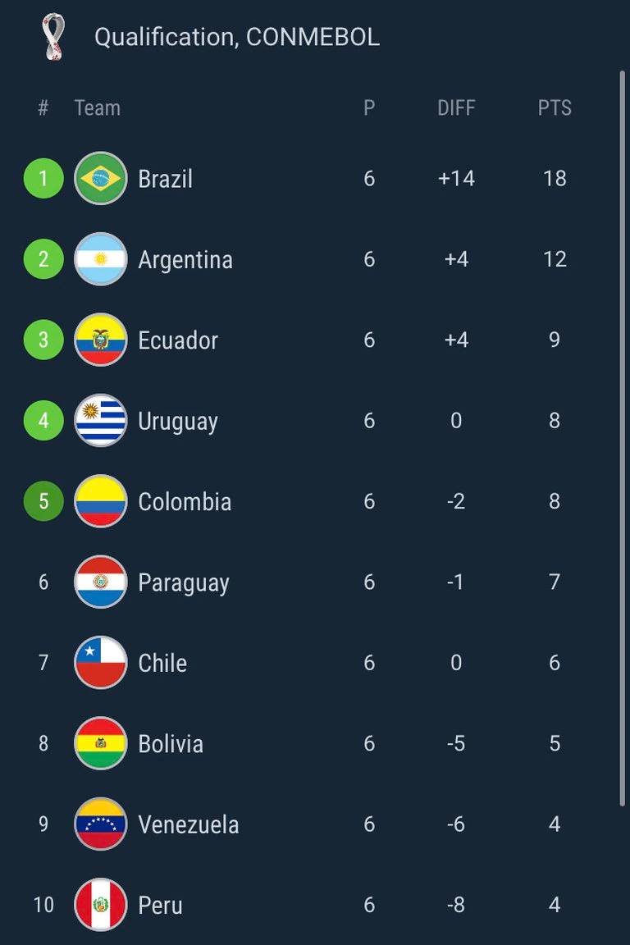This screenshot has width=630, height=945.
Task: Open the Brazil team name link
Action: click(165, 179)
